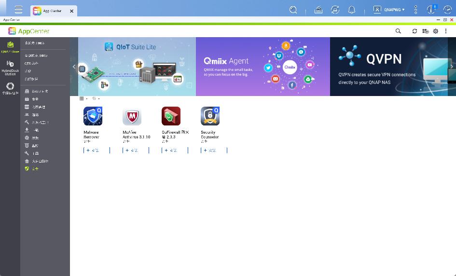Open the category with film reel icon
Image resolution: width=456 pixels, height=276 pixels.
click(32, 138)
